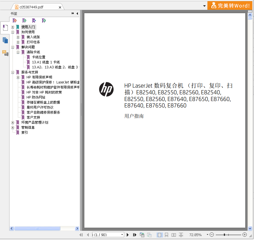Expand the HP 有限保修声明 bookmark

coord(18,77)
